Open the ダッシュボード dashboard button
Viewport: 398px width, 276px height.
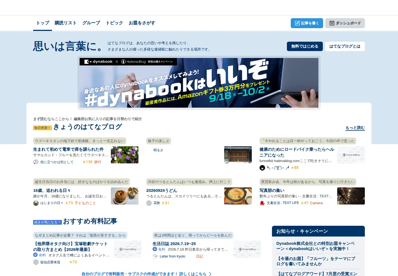click(x=345, y=23)
